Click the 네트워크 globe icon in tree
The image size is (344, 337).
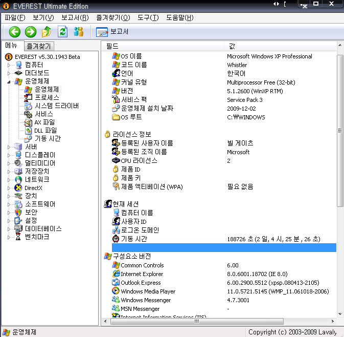tap(18, 180)
